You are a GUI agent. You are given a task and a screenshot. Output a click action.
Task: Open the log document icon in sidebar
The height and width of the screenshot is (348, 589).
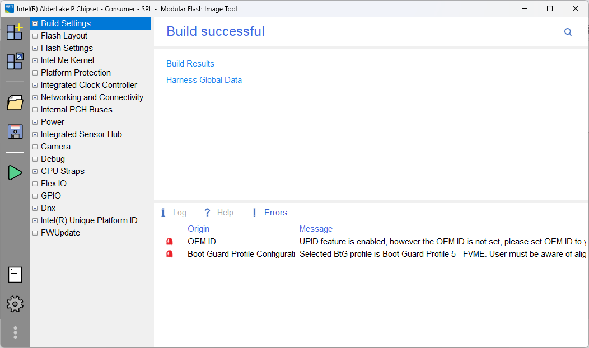(15, 275)
